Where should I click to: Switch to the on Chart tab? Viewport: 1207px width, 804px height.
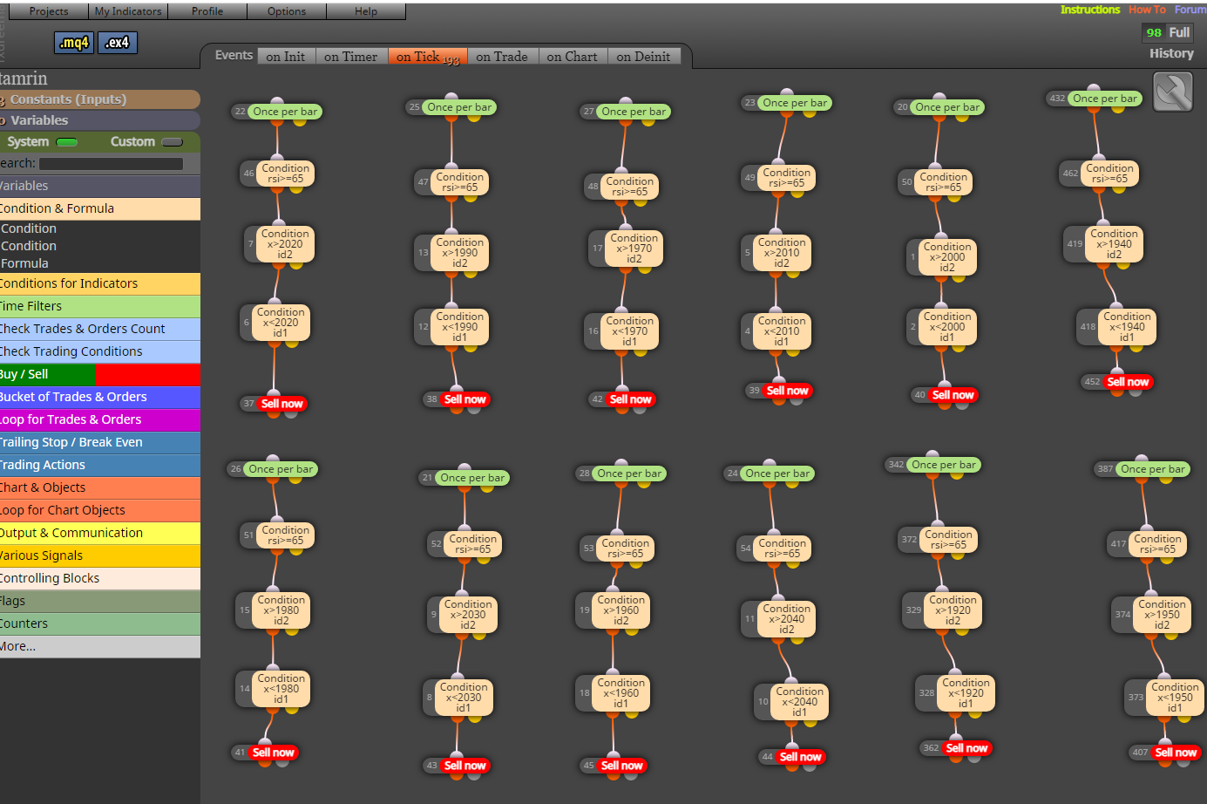click(573, 57)
